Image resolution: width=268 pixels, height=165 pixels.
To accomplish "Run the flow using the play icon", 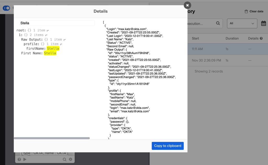I will pos(25,159).
